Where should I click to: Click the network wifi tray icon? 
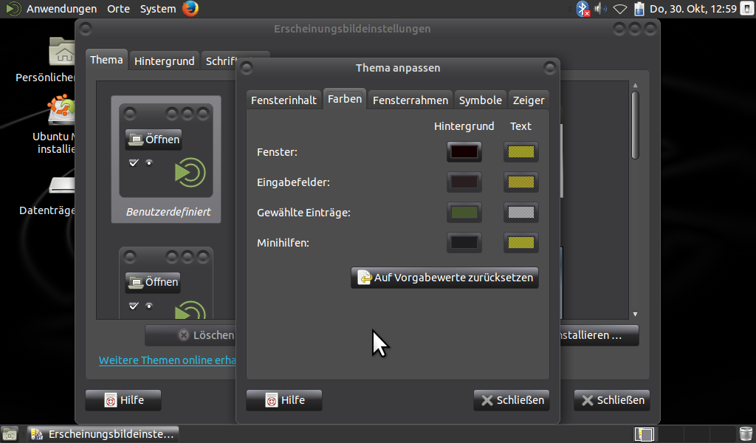pyautogui.click(x=620, y=9)
